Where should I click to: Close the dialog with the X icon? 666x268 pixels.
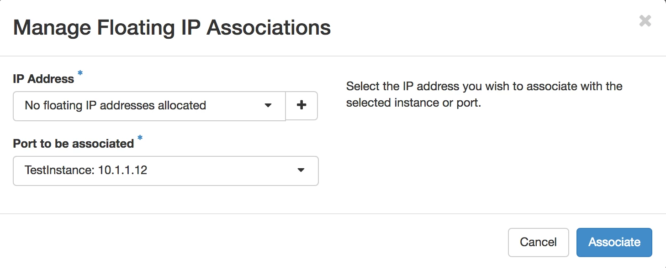coord(645,21)
